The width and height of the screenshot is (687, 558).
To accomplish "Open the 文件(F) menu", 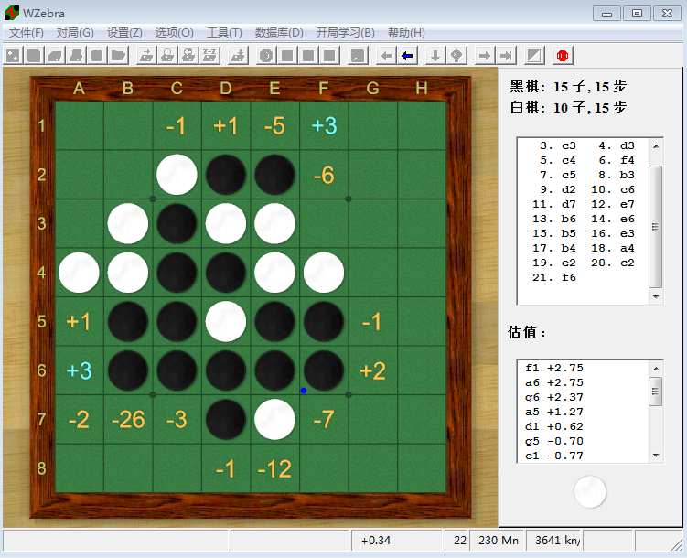I will [27, 33].
